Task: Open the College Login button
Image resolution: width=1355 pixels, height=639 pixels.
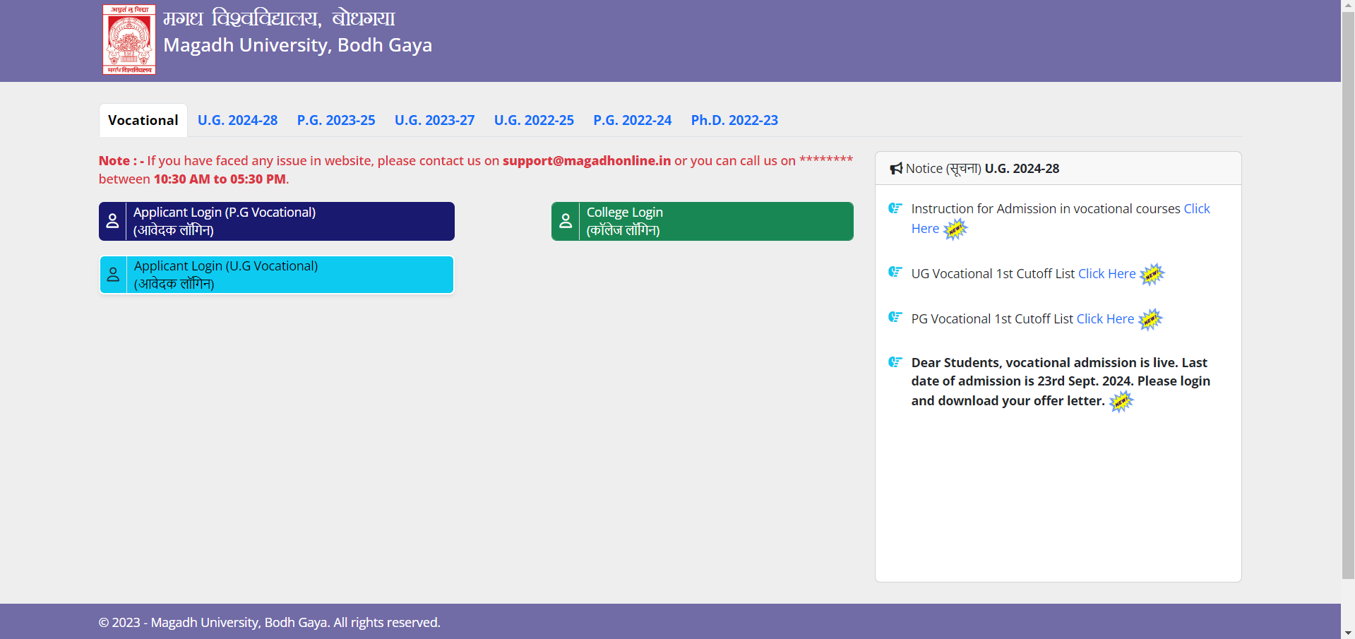Action: coord(703,221)
